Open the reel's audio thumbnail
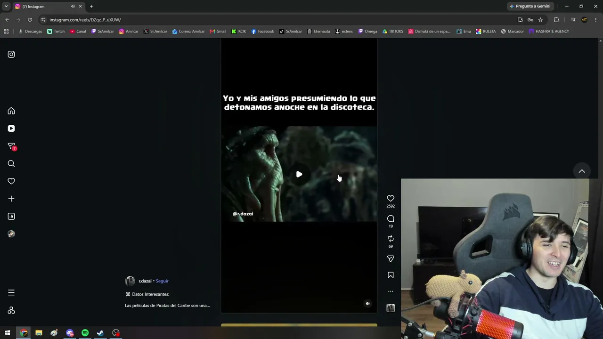This screenshot has width=603, height=339. tap(391, 308)
